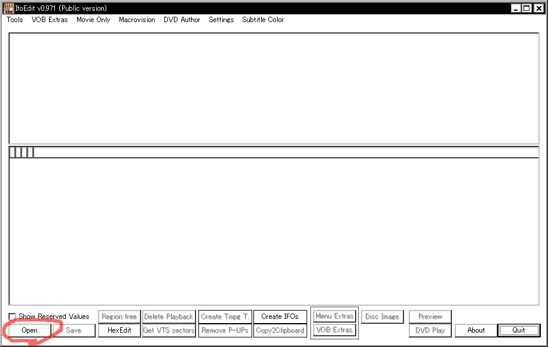The image size is (548, 347).
Task: Open the VOB Extras menu
Action: (x=50, y=20)
